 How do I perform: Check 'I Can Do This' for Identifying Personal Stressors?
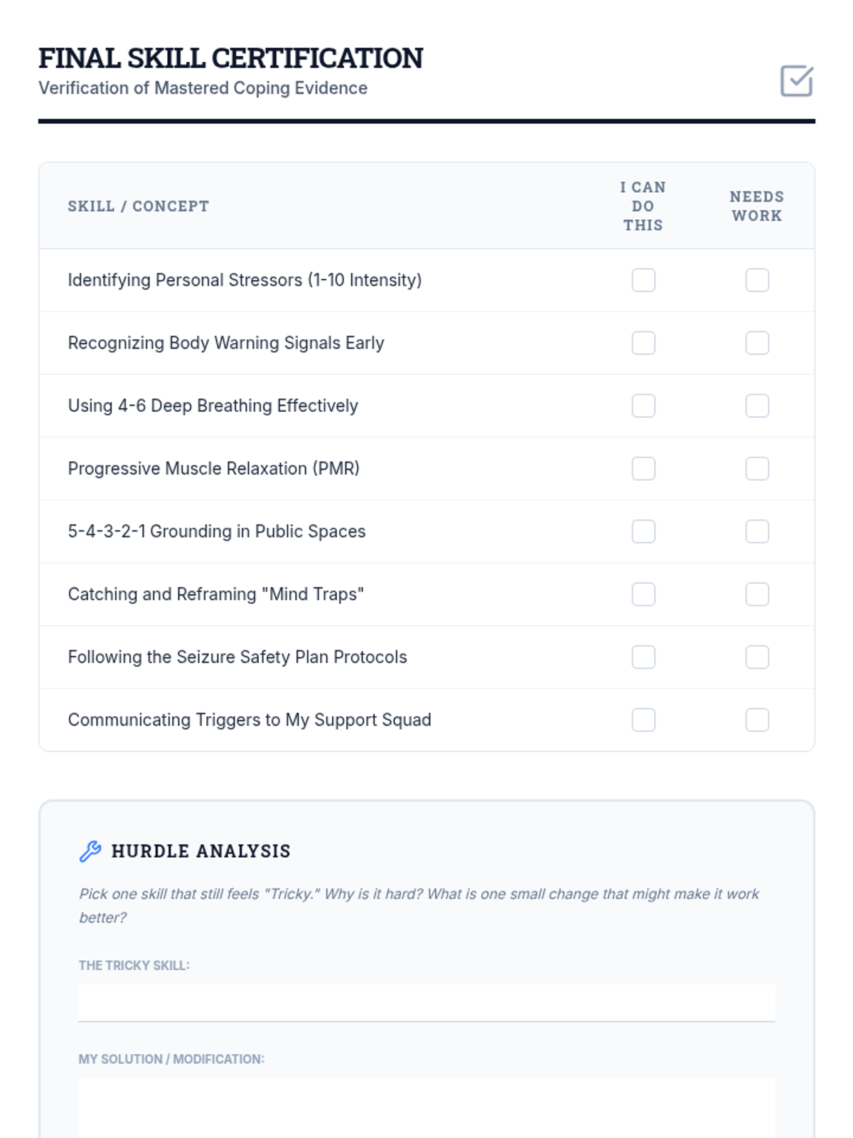pos(643,280)
